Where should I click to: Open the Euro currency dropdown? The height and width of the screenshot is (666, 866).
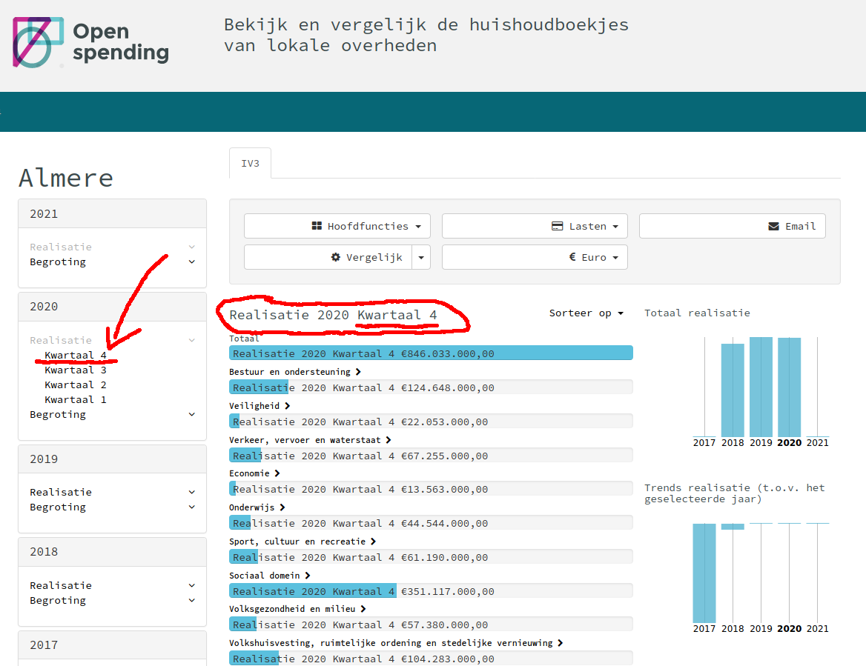535,257
